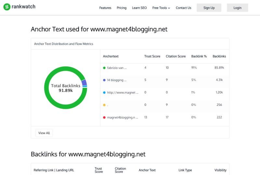
Task: Click citation score 17 for magnet4blogging.n row
Action: click(167, 117)
